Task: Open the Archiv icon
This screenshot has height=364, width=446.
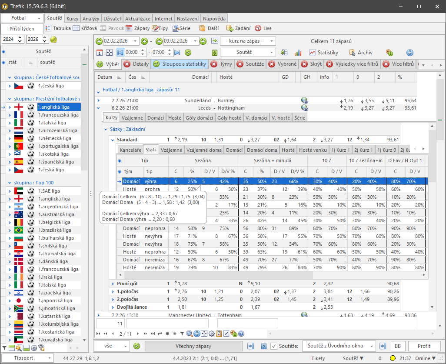Action: coord(365,52)
